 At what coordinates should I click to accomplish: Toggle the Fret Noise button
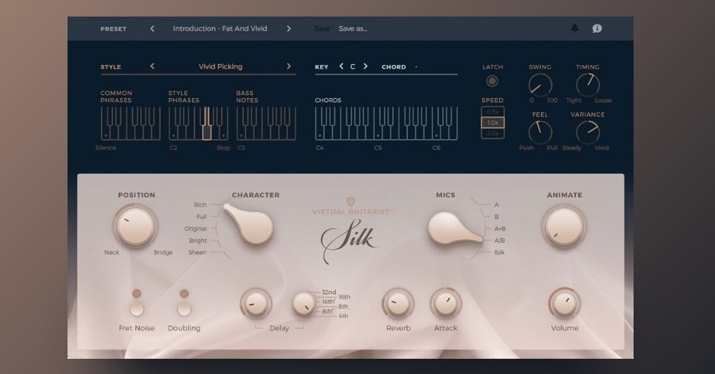coord(136,308)
